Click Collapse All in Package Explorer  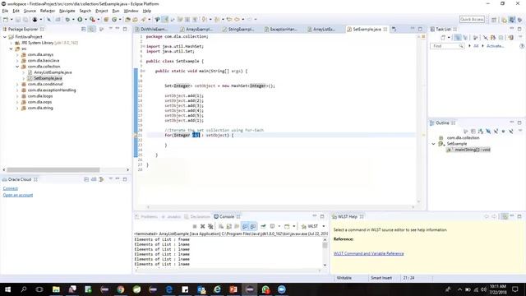click(x=84, y=30)
